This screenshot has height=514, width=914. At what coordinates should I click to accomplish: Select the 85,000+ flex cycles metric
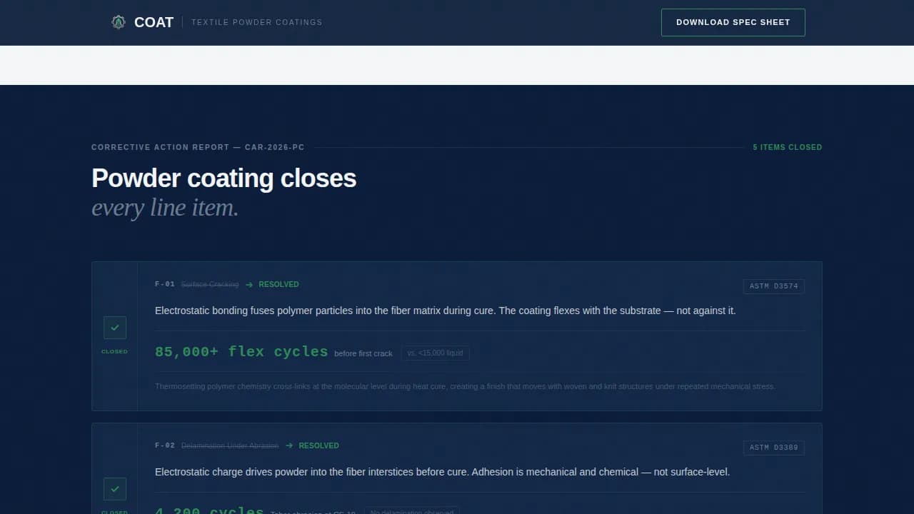tap(241, 351)
